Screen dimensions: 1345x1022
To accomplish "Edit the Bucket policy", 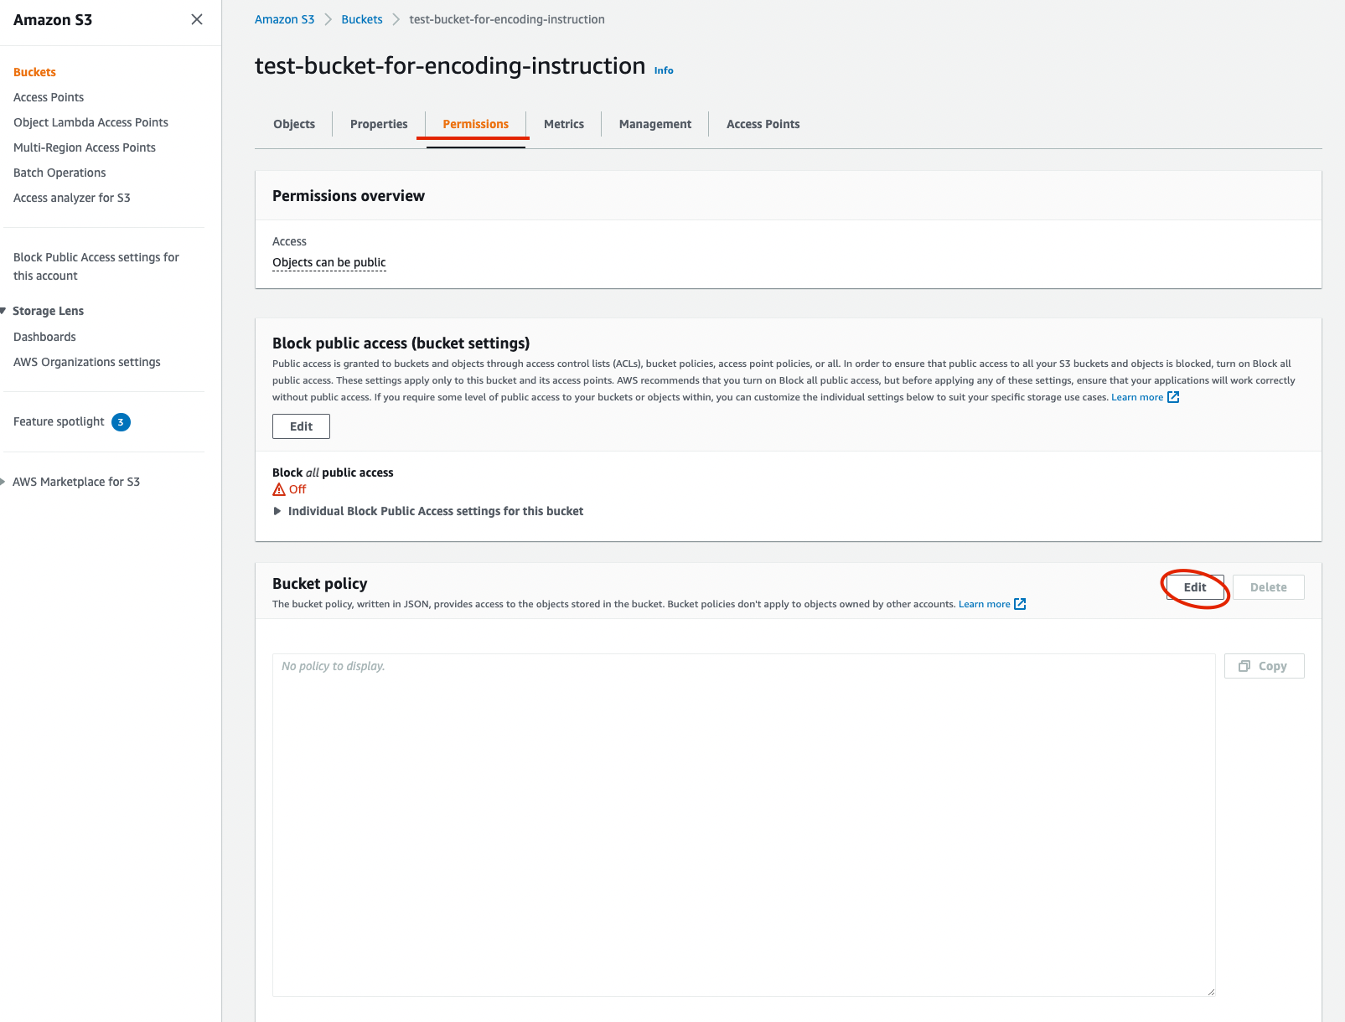I will (1194, 587).
